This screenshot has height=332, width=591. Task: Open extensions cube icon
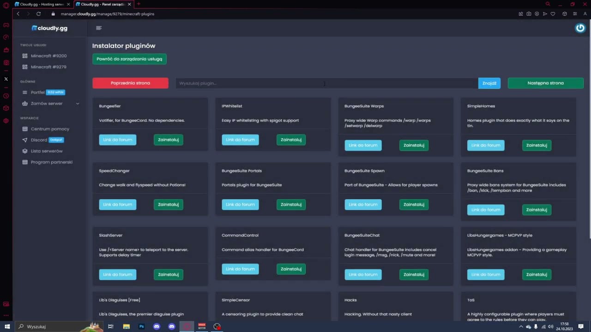(565, 14)
